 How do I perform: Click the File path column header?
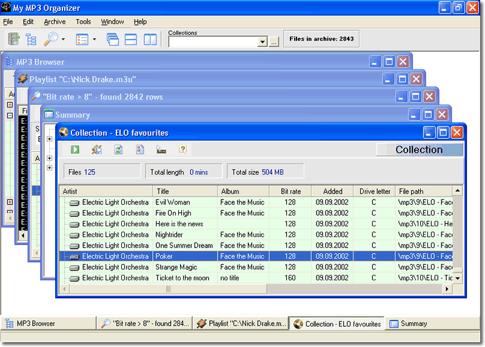coord(424,191)
